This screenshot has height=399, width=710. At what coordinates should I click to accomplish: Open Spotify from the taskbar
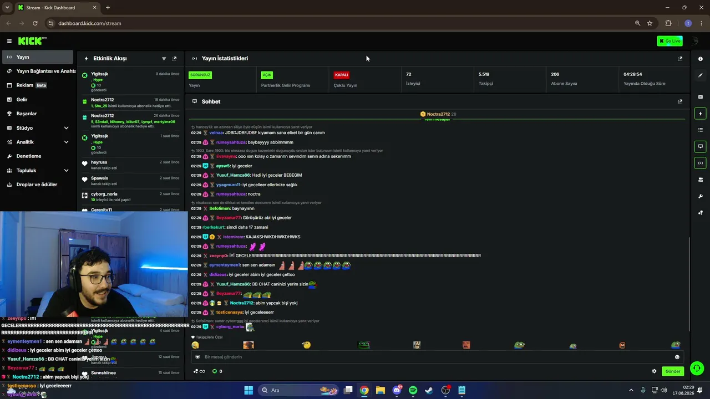(413, 390)
